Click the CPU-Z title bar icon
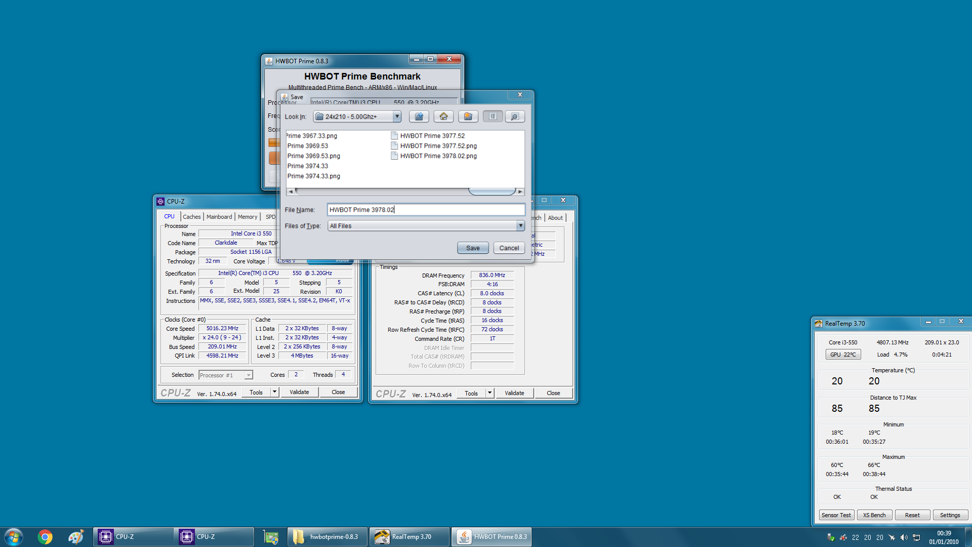The height and width of the screenshot is (547, 972). tap(160, 202)
